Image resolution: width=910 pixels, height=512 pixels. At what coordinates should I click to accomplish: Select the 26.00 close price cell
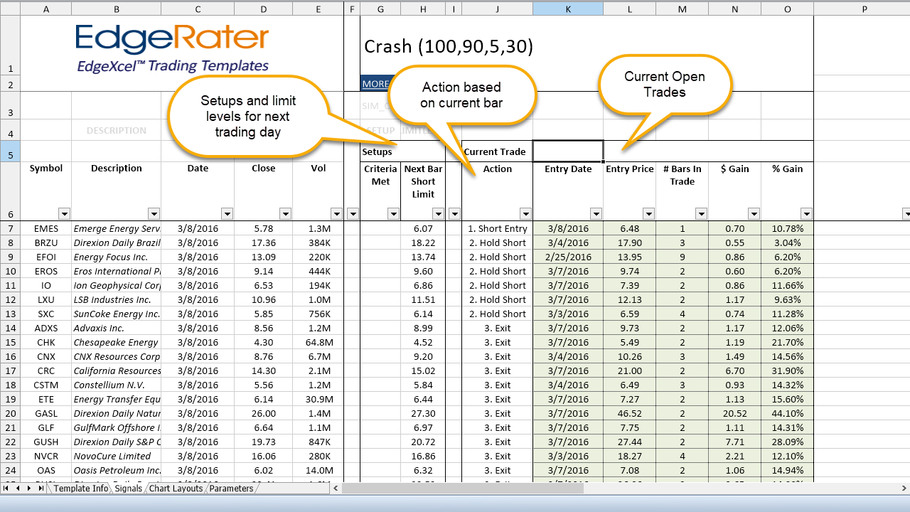(264, 413)
